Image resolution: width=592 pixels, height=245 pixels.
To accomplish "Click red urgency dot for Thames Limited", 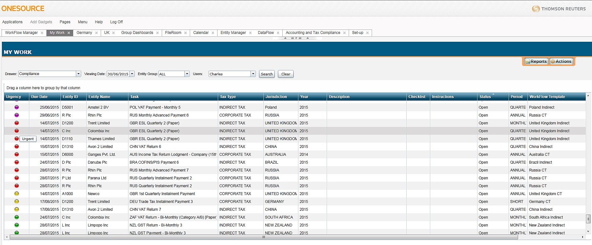I will [17, 139].
